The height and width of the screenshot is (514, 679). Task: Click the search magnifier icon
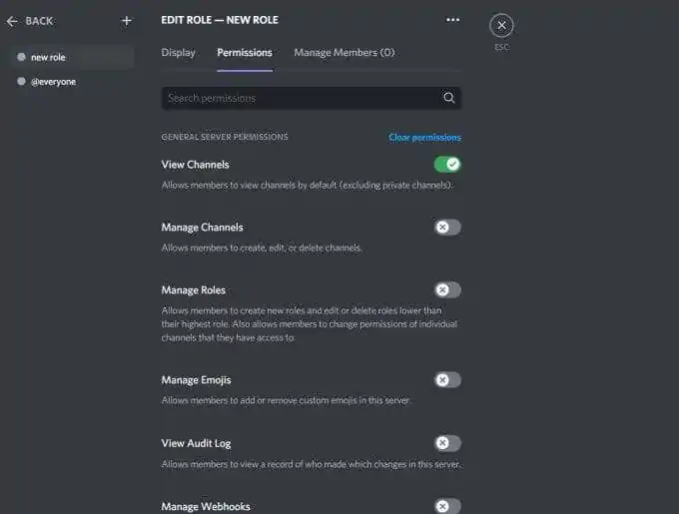pos(449,98)
